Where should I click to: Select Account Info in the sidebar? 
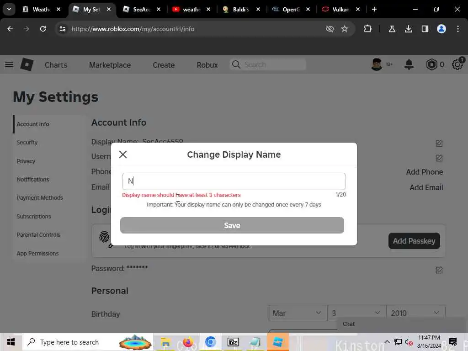click(33, 124)
